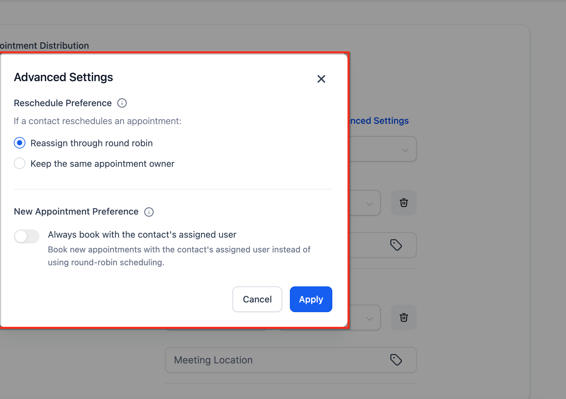This screenshot has height=399, width=566.
Task: Open info tooltip beside New Appointment Preference
Action: 149,212
